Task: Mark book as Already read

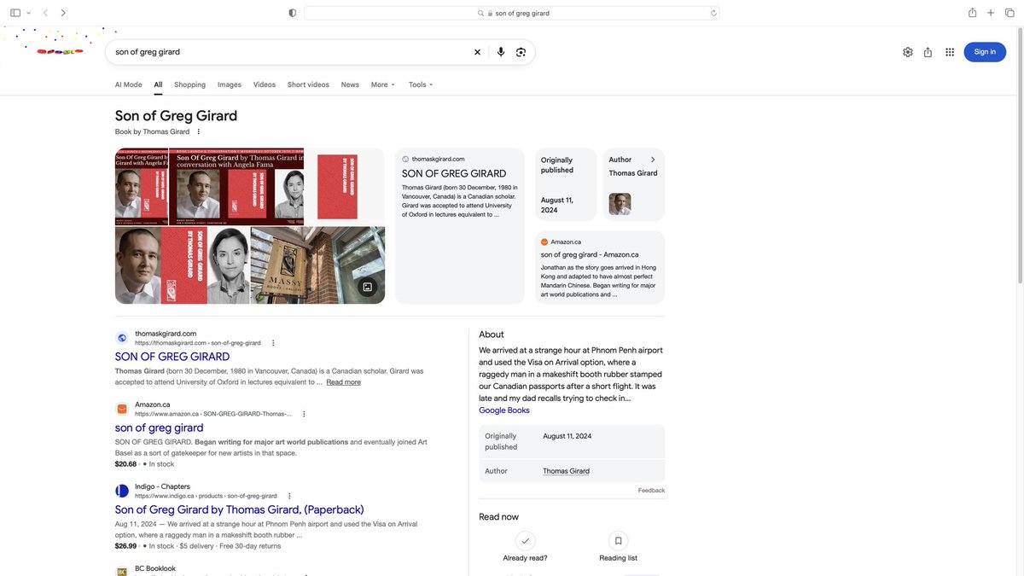Action: (525, 547)
